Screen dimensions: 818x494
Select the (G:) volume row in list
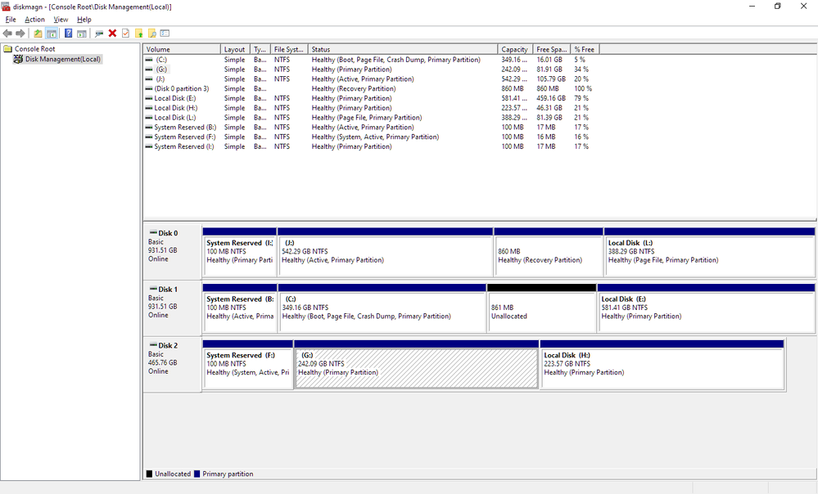click(372, 70)
